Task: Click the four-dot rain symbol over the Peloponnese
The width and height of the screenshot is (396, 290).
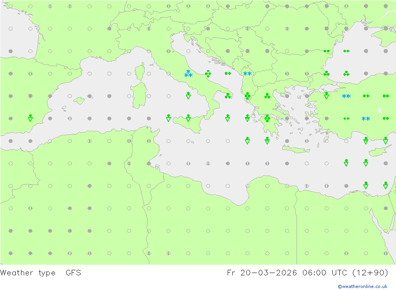Action: coord(267,118)
